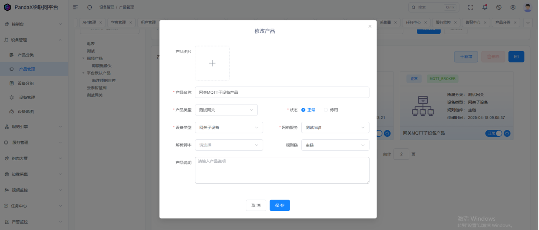Open notifications via the bell icon
Screen dimensions: 539x230
tap(485, 7)
